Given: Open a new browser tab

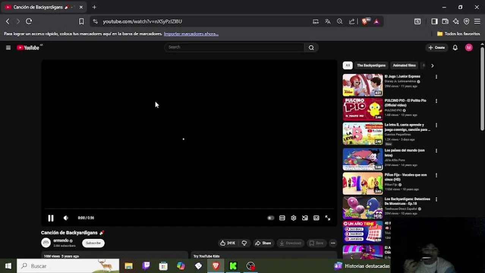Looking at the screenshot, I should [94, 7].
